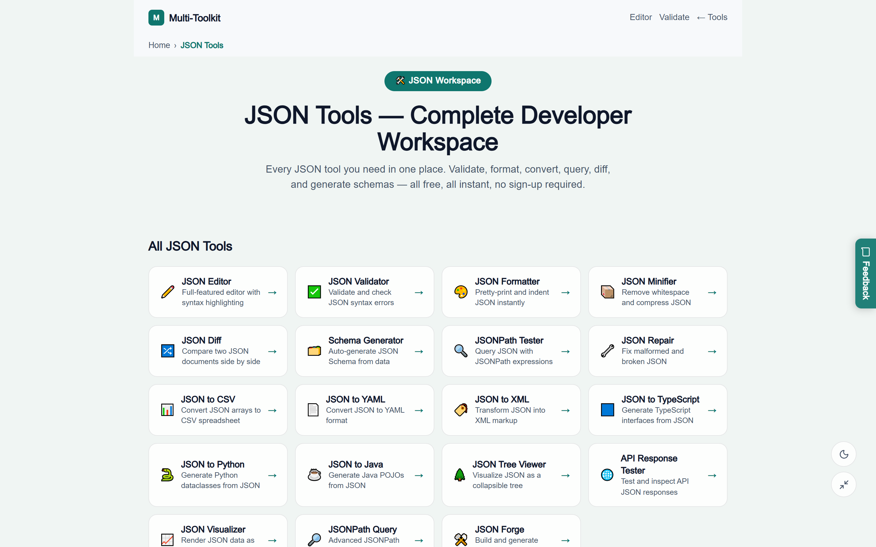The width and height of the screenshot is (876, 547).
Task: Click the snake icon on JSON to Python
Action: pyautogui.click(x=167, y=475)
